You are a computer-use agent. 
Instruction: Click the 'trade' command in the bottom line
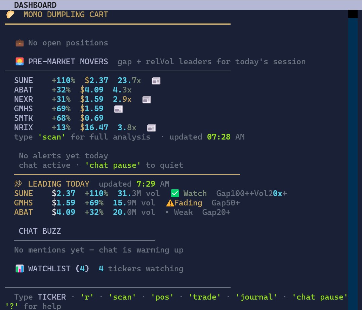tap(205, 297)
